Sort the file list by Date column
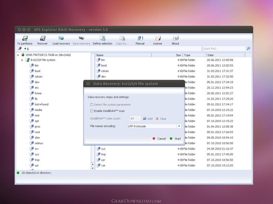This screenshot has height=204, width=273. (226, 55)
